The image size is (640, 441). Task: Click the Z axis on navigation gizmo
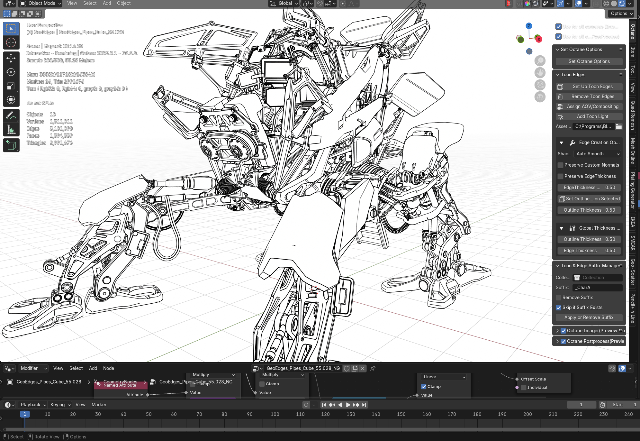(x=529, y=26)
